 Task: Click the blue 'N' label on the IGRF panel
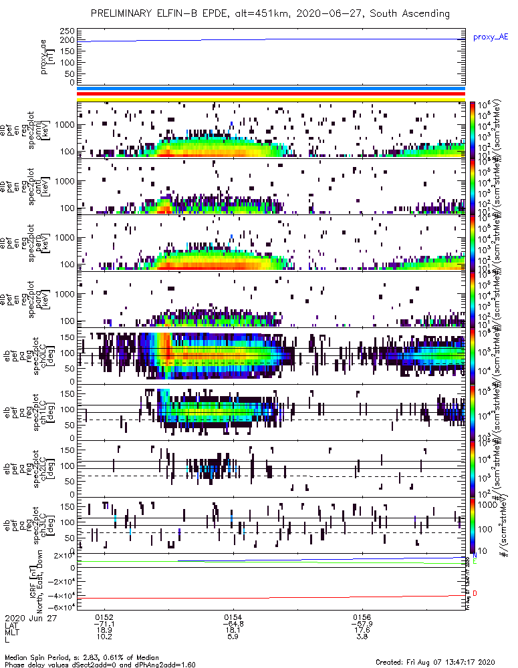coord(475,556)
